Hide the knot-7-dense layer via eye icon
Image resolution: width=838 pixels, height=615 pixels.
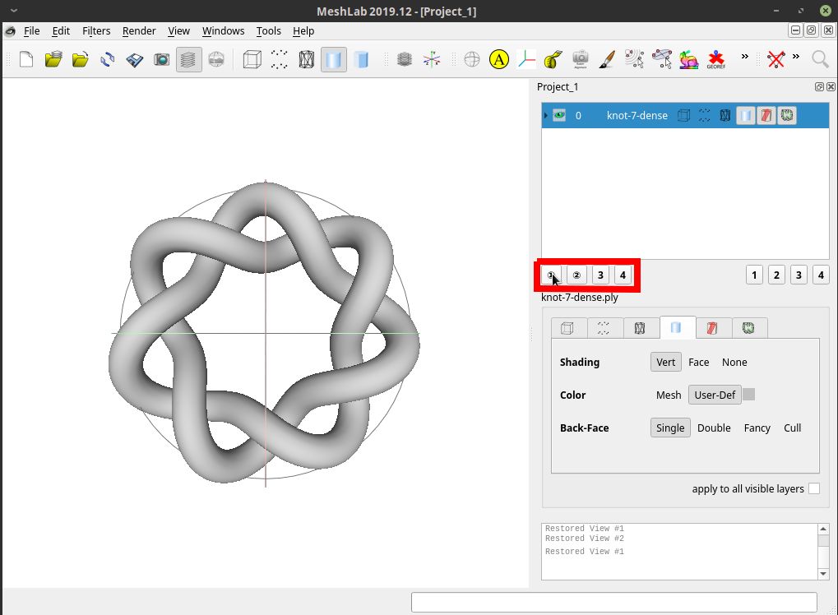click(x=559, y=115)
